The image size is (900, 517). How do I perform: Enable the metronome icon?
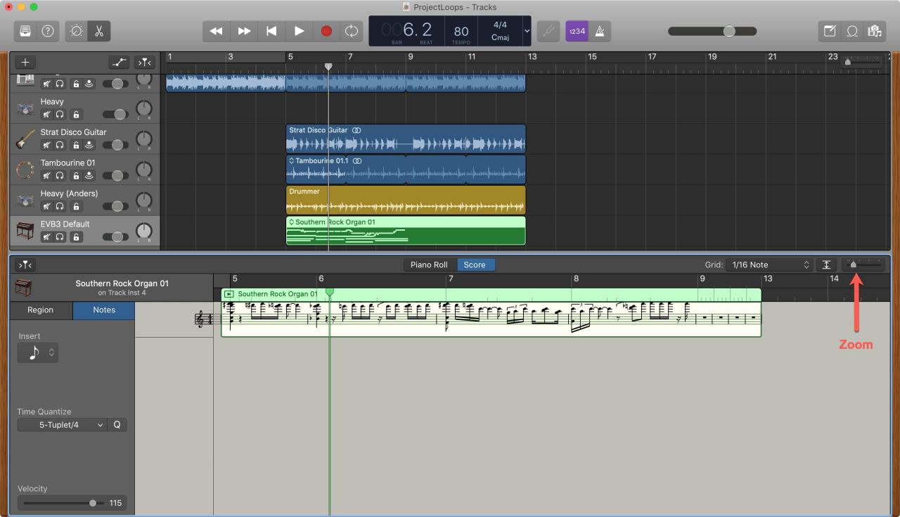[x=600, y=31]
